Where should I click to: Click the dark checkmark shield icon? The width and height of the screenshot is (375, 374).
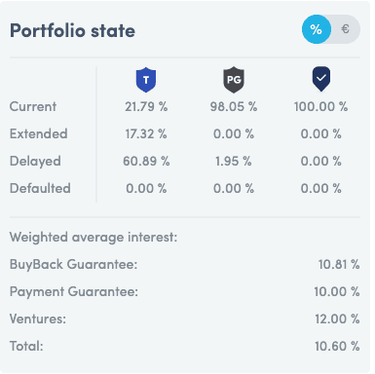pos(321,79)
